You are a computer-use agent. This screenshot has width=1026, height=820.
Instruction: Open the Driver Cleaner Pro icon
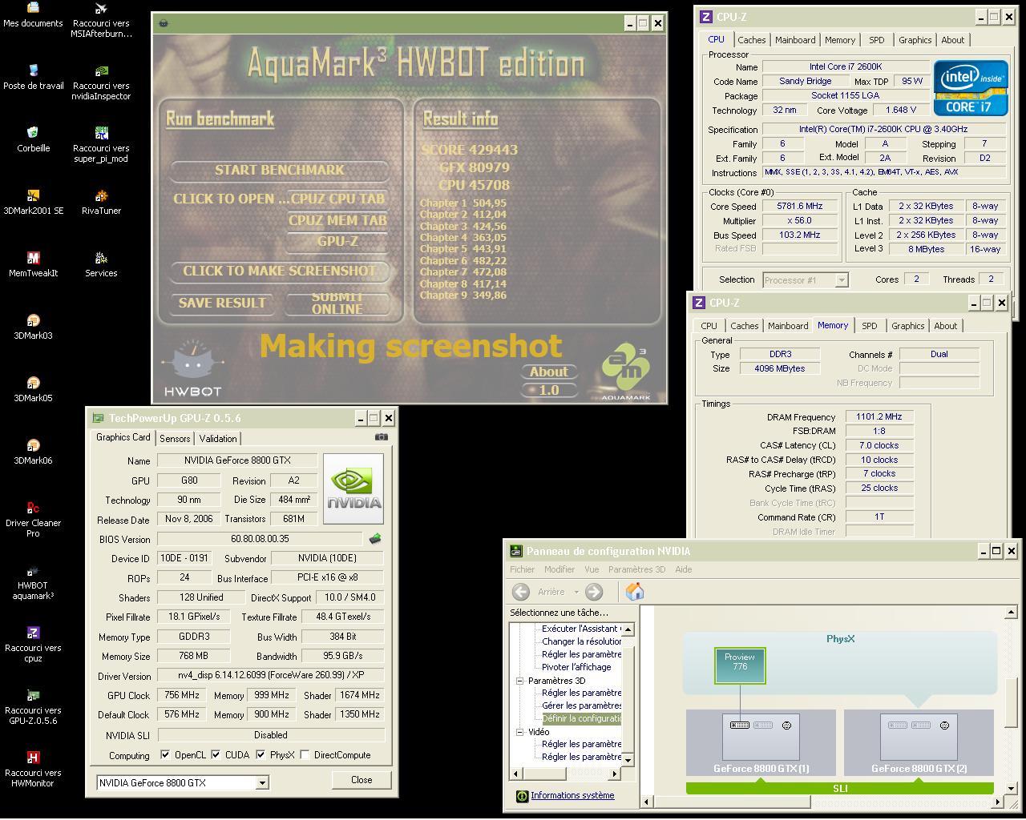point(33,508)
